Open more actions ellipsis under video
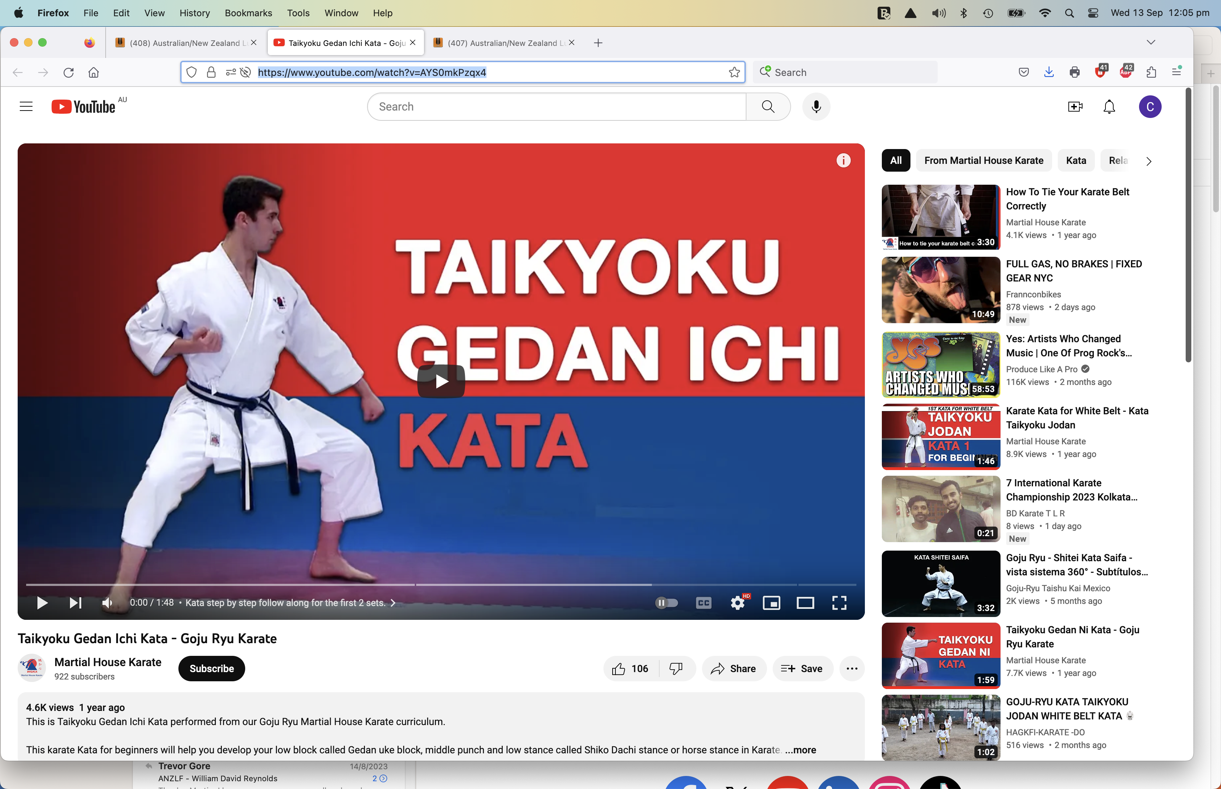This screenshot has height=789, width=1221. pyautogui.click(x=852, y=669)
